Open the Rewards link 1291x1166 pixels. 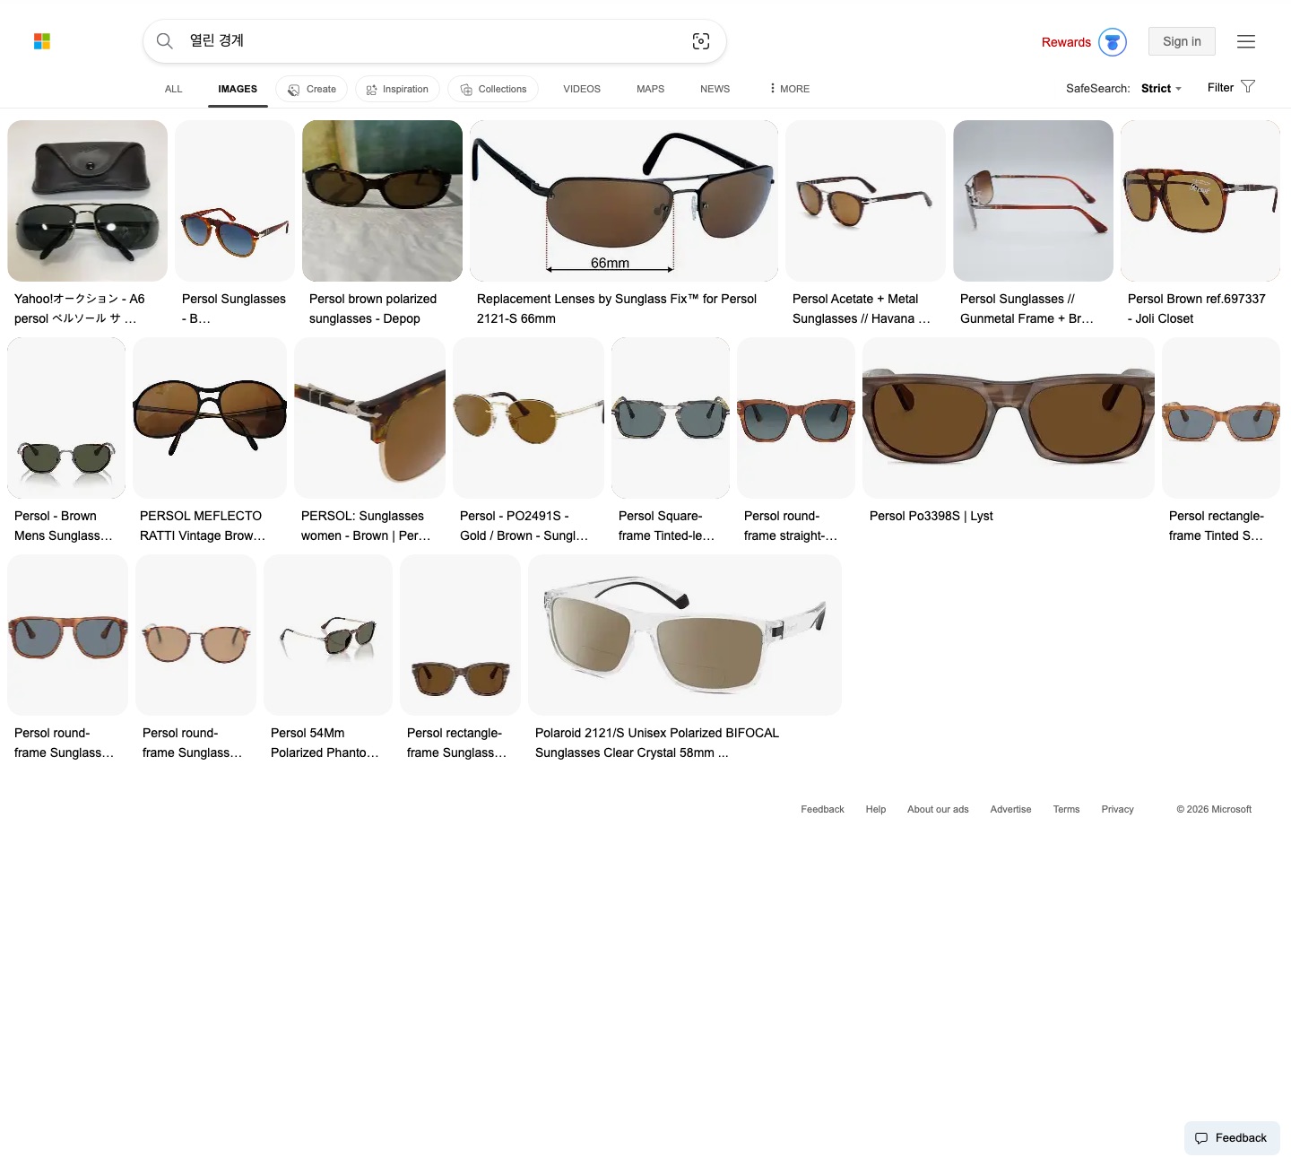(x=1066, y=42)
